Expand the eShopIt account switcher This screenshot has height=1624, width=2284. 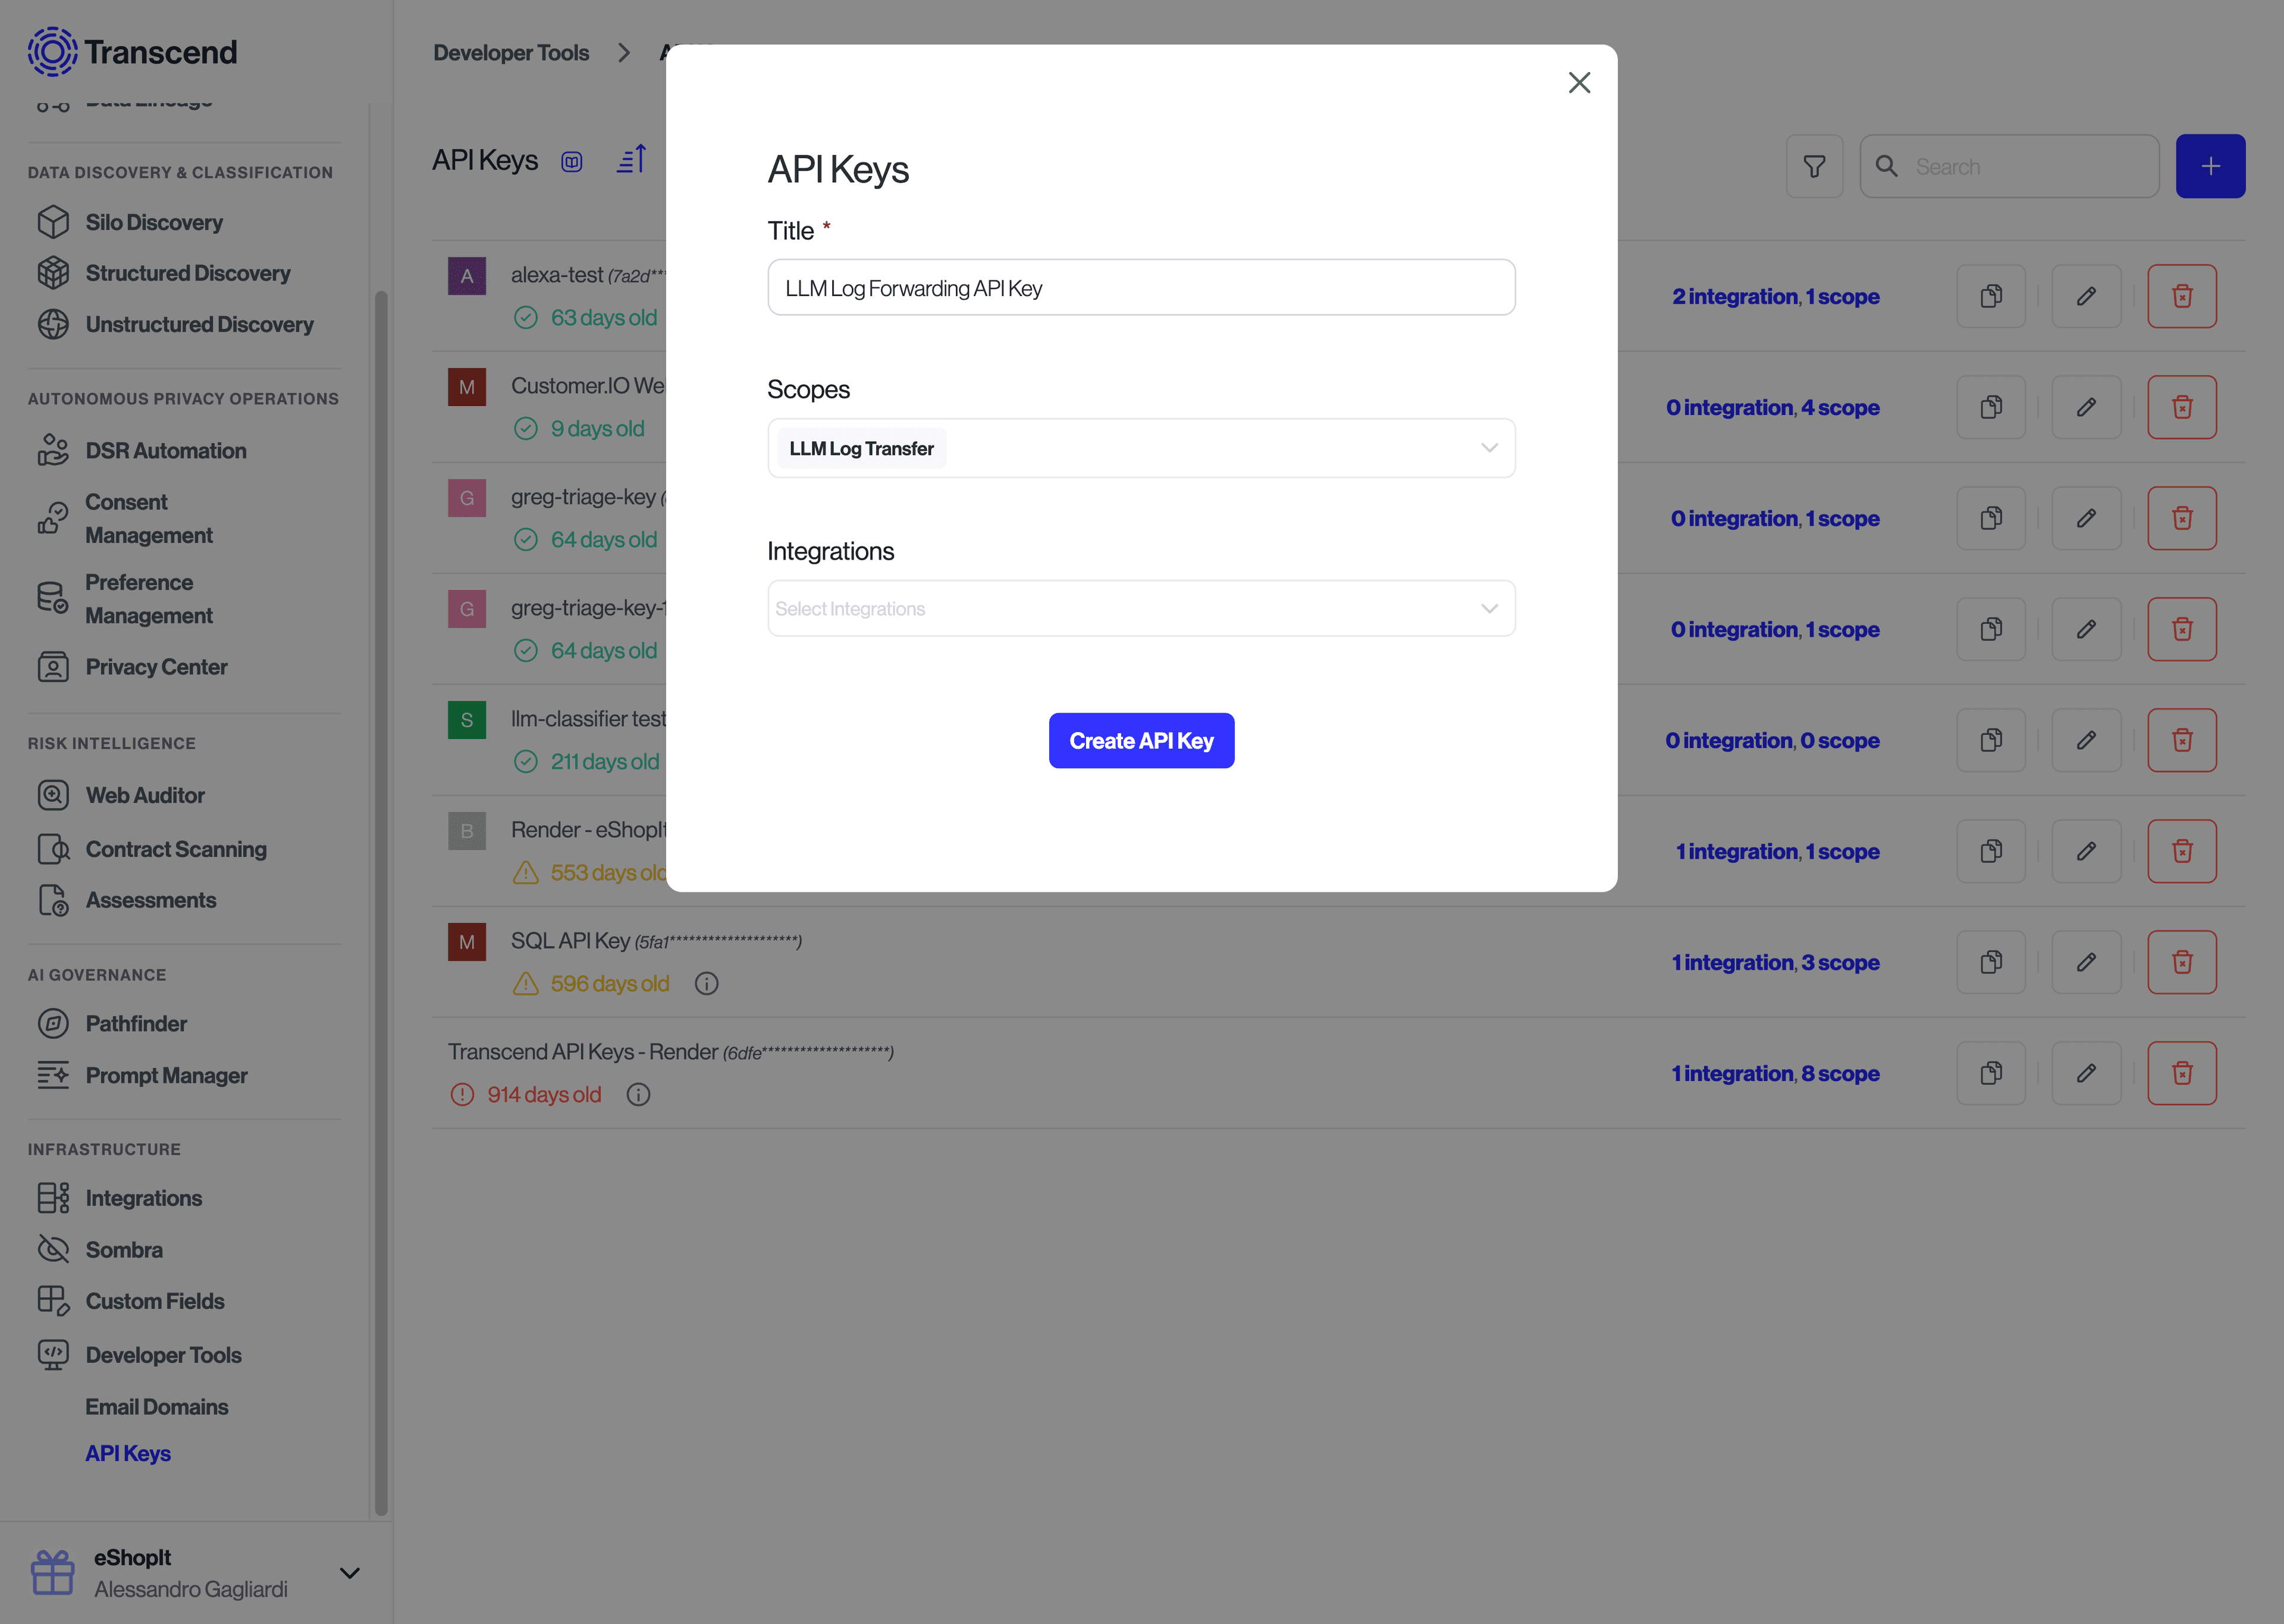[x=349, y=1572]
